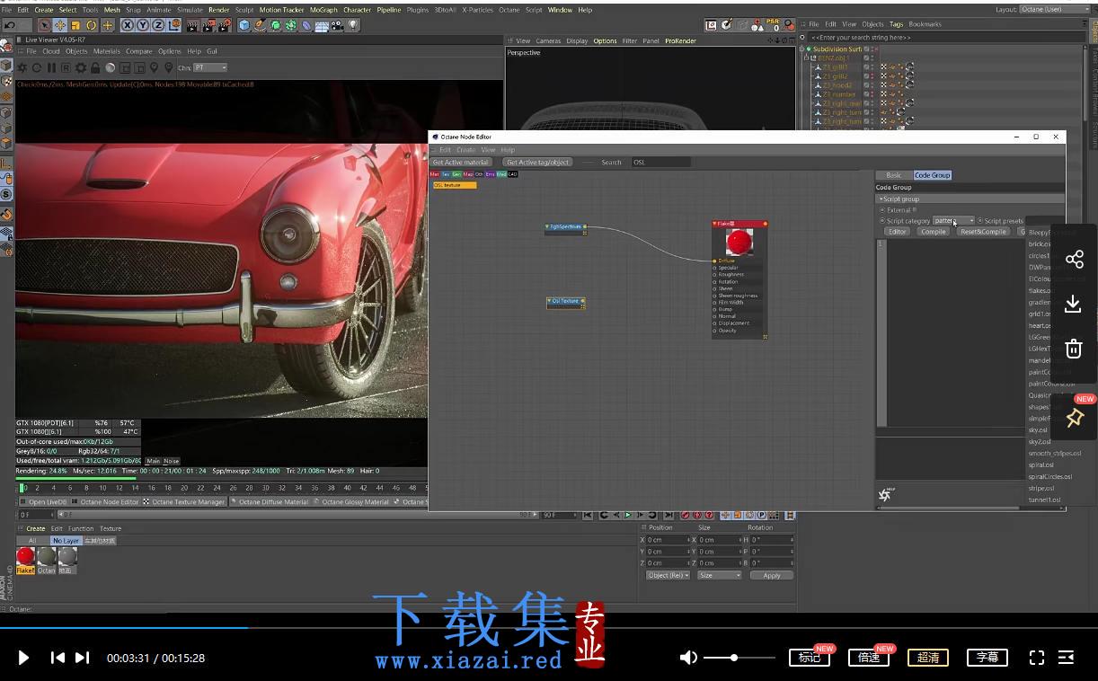Open the Script category pattern dropdown

954,220
